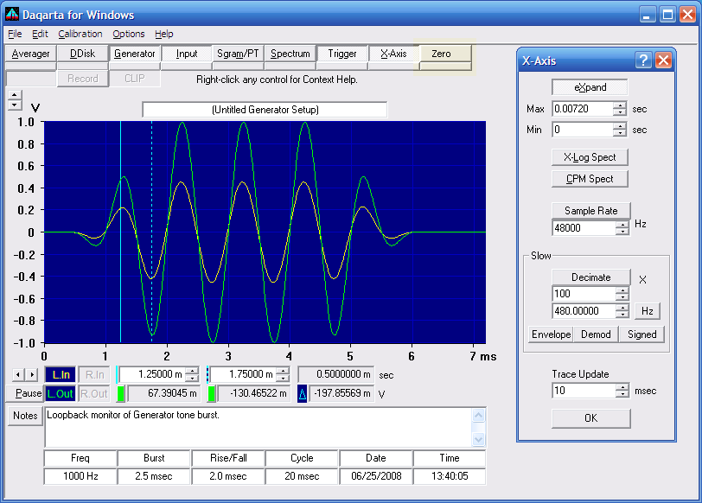
Task: Toggle the L.Out channel display
Action: click(61, 394)
